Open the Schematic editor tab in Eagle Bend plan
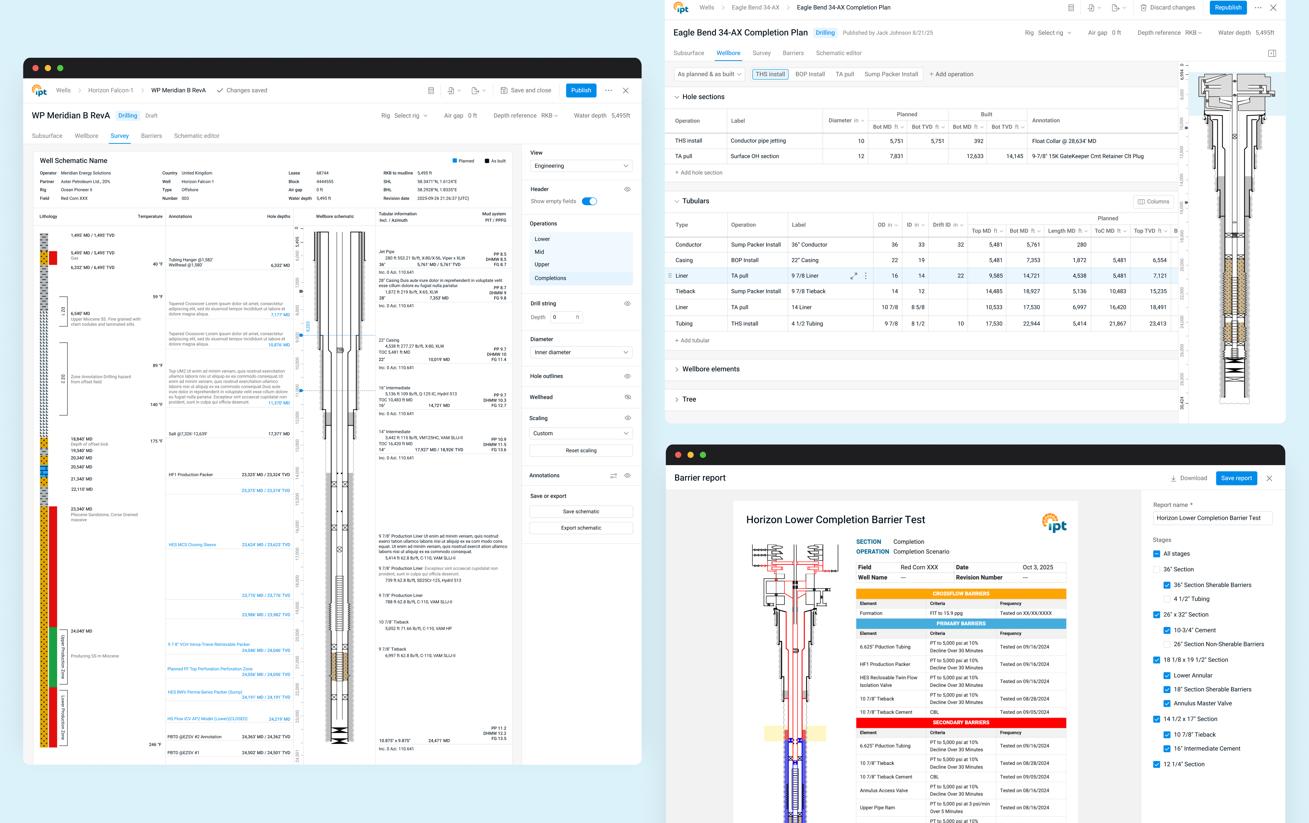 [x=838, y=53]
